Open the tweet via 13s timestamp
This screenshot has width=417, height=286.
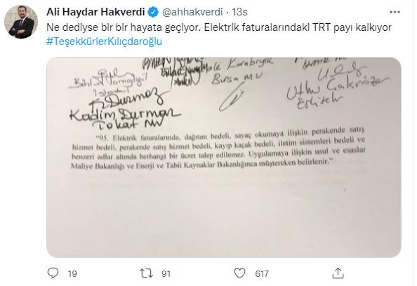pos(239,12)
